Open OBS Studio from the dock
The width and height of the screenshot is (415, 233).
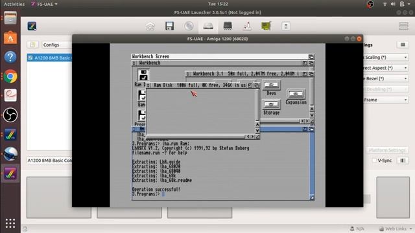click(10, 115)
